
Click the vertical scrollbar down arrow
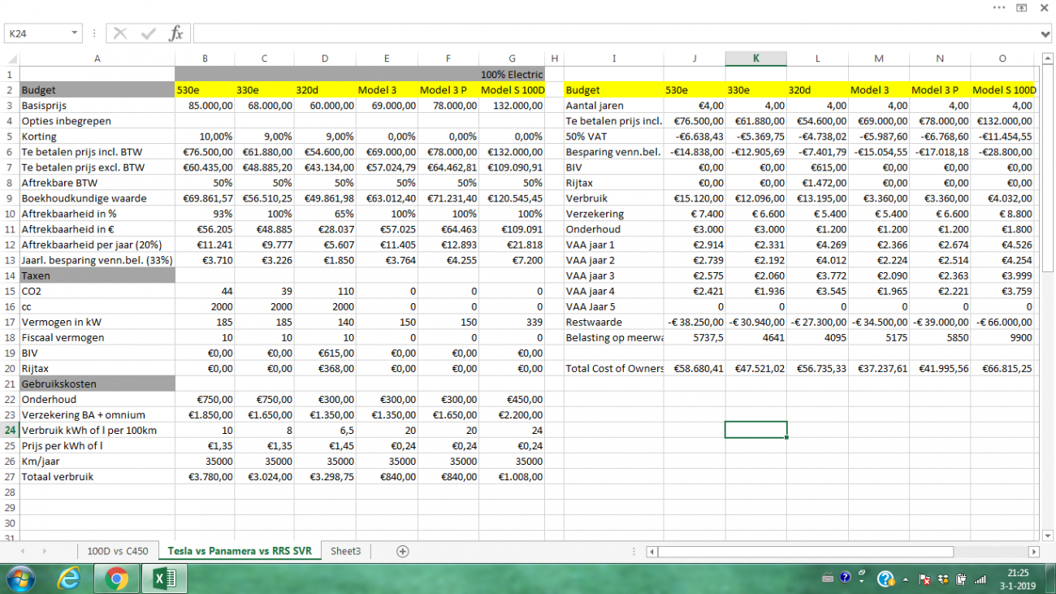coord(1048,535)
